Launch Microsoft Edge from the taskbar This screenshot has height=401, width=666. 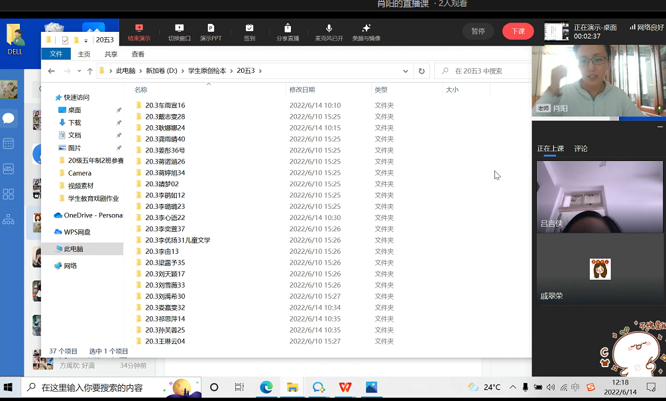coord(266,387)
